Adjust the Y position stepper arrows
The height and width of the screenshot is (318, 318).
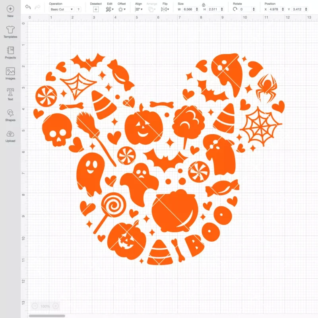click(x=306, y=9)
